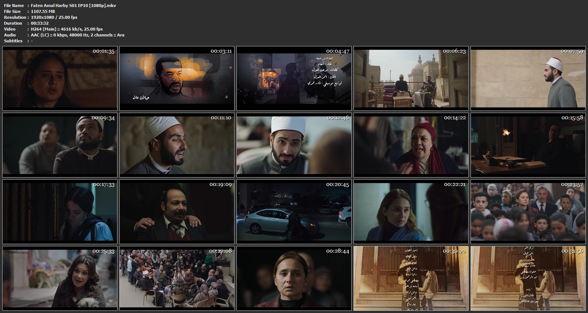Screen dimensions: 588x313
Task: Click the 'Audio' label
Action: [x=10, y=35]
